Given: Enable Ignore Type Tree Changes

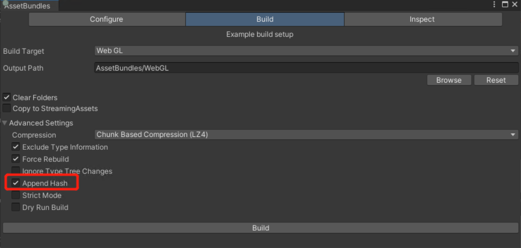Looking at the screenshot, I should pos(16,171).
